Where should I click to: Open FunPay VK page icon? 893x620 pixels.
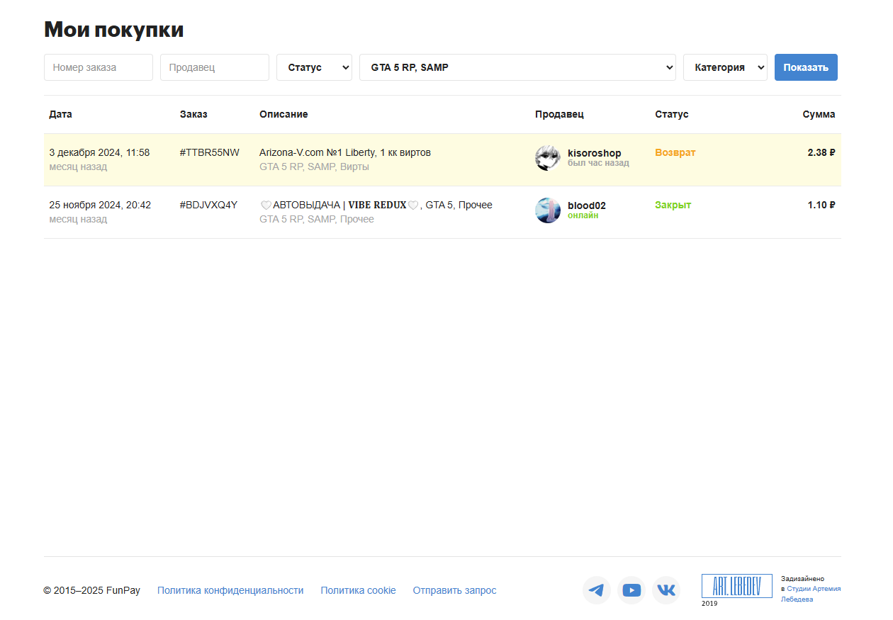(x=666, y=590)
